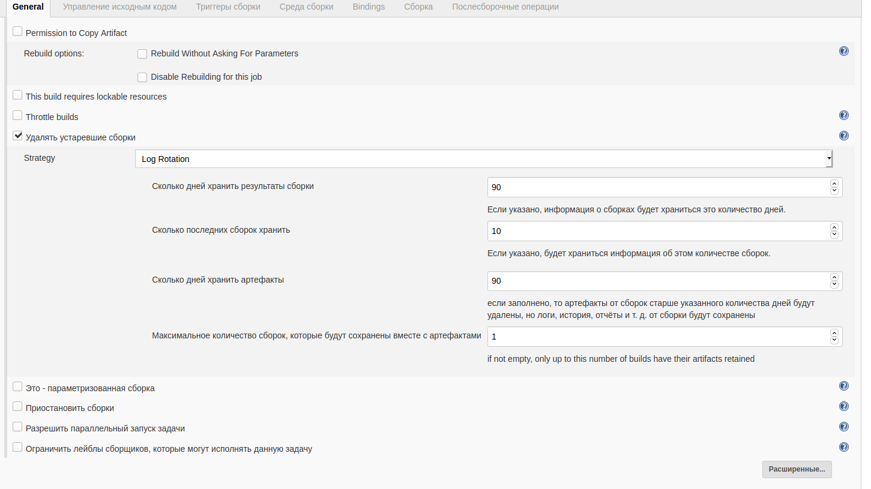Show help for Ограничить лейблы сборщиков
871x489 pixels.
click(843, 447)
